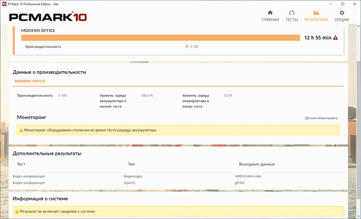Click the orange Modern Office battery life bar
Viewport: 361px width, 219px height.
click(161, 38)
